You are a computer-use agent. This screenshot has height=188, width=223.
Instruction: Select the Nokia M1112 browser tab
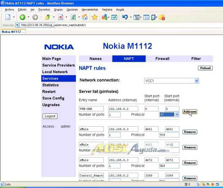(13, 32)
